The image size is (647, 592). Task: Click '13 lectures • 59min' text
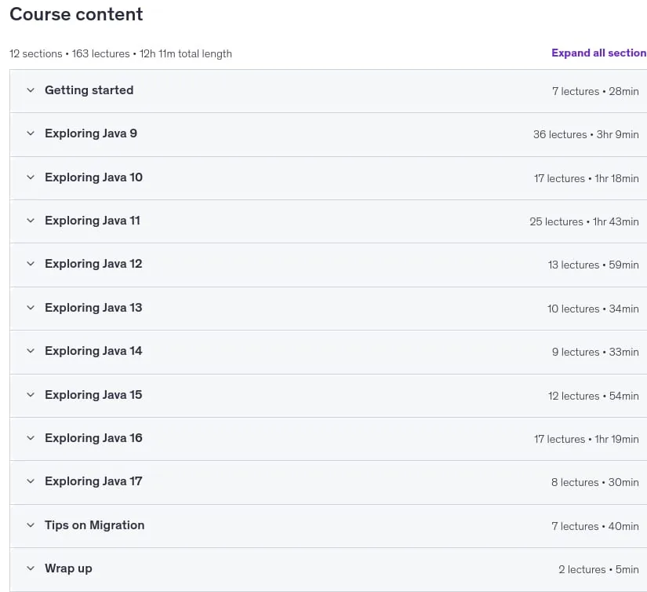(594, 265)
